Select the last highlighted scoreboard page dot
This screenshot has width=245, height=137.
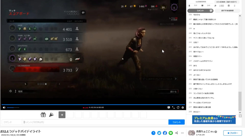(46, 84)
